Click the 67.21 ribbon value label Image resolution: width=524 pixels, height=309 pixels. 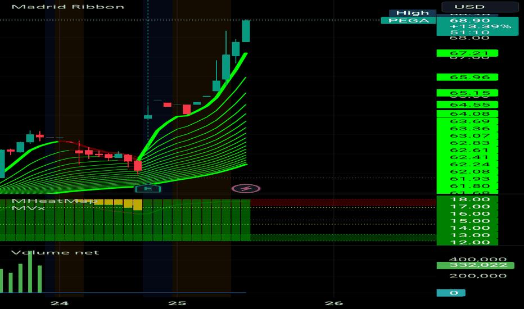click(x=468, y=53)
